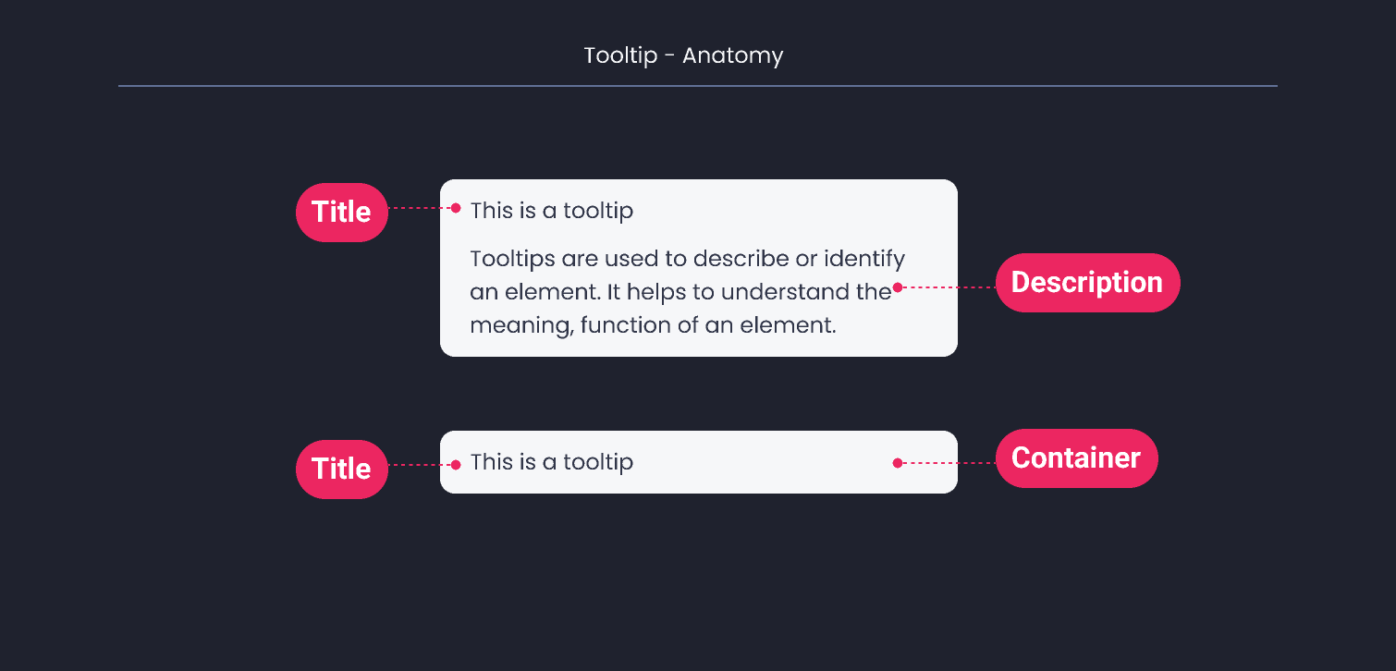The width and height of the screenshot is (1396, 671).
Task: Click the line "Tooltips are used to describe or identify"
Action: coord(688,258)
